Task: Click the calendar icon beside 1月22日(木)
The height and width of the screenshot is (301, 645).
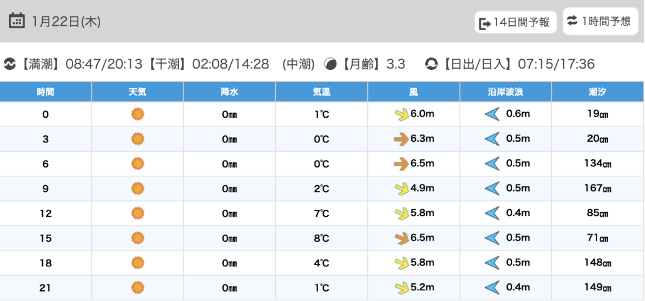Action: 16,21
